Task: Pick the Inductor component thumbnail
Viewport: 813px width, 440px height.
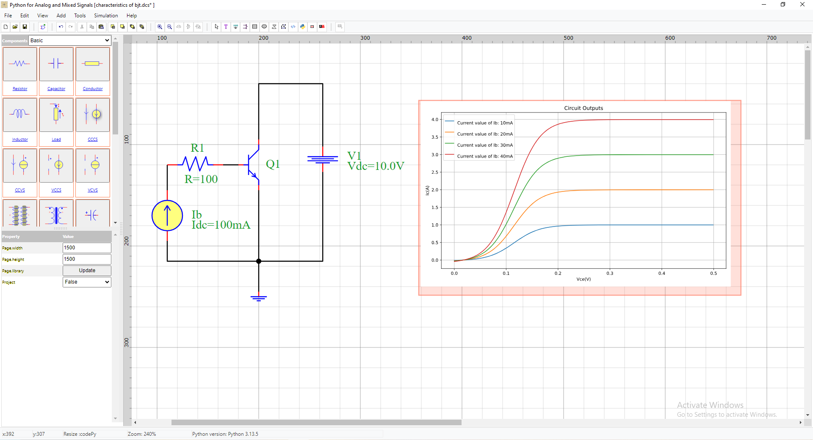Action: tap(20, 115)
